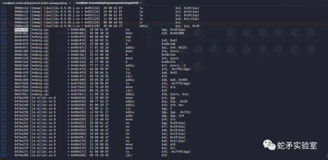The height and width of the screenshot is (160, 328).
Task: Close the fuzzing/dir645 terminal tab
Action: click(142, 3)
